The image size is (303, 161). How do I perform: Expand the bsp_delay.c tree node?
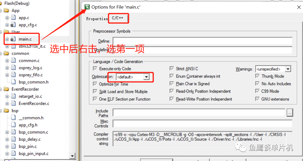(7, 139)
